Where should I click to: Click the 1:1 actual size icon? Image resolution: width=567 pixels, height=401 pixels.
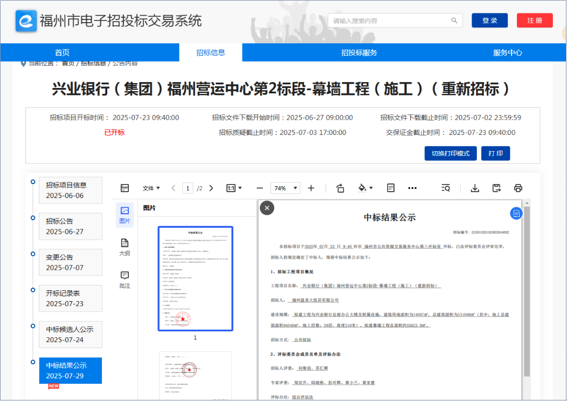(x=231, y=188)
